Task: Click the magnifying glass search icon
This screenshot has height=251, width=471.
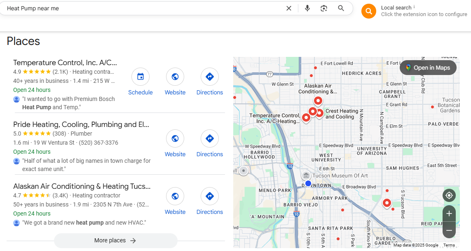Action: coord(341,8)
